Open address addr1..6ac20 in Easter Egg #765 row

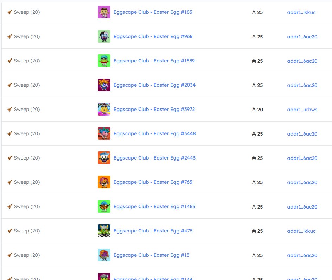pyautogui.click(x=302, y=182)
